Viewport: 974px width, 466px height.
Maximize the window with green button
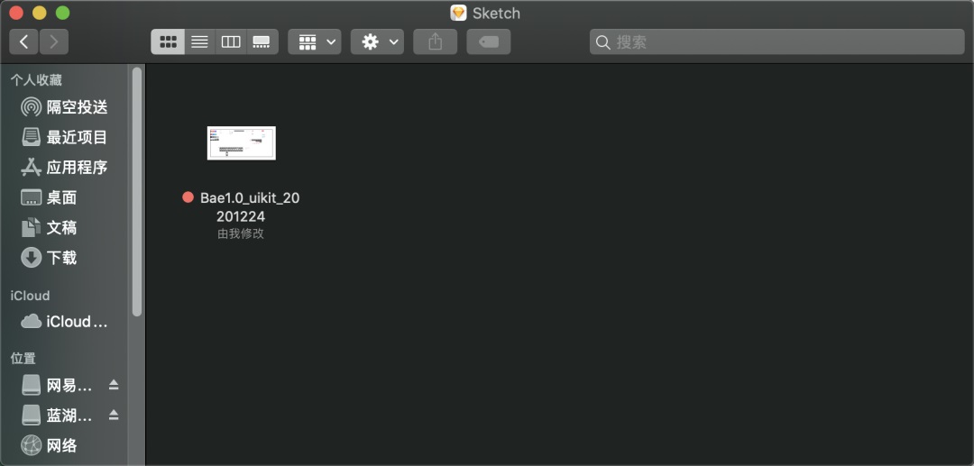(x=63, y=13)
